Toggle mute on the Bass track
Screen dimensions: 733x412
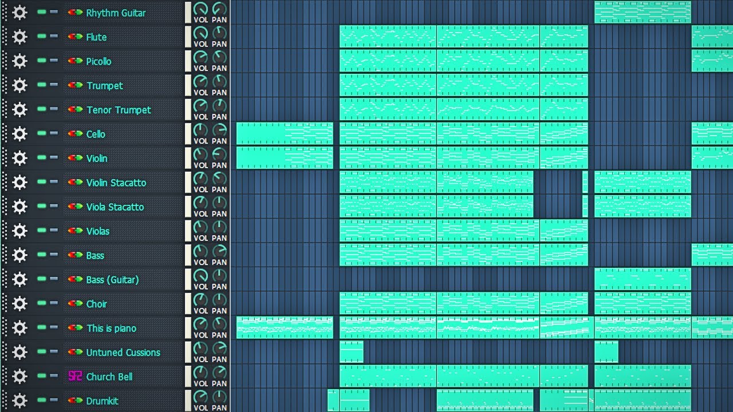click(x=41, y=255)
